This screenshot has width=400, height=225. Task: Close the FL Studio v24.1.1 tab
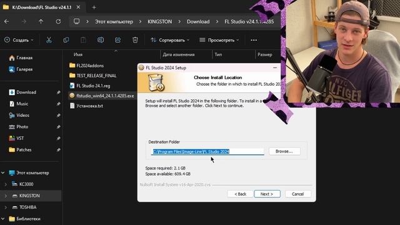(78, 7)
